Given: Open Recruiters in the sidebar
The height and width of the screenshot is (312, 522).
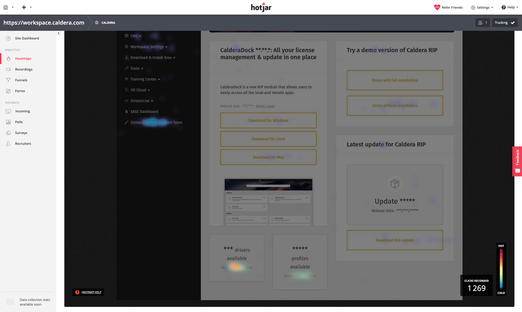Looking at the screenshot, I should (x=23, y=144).
